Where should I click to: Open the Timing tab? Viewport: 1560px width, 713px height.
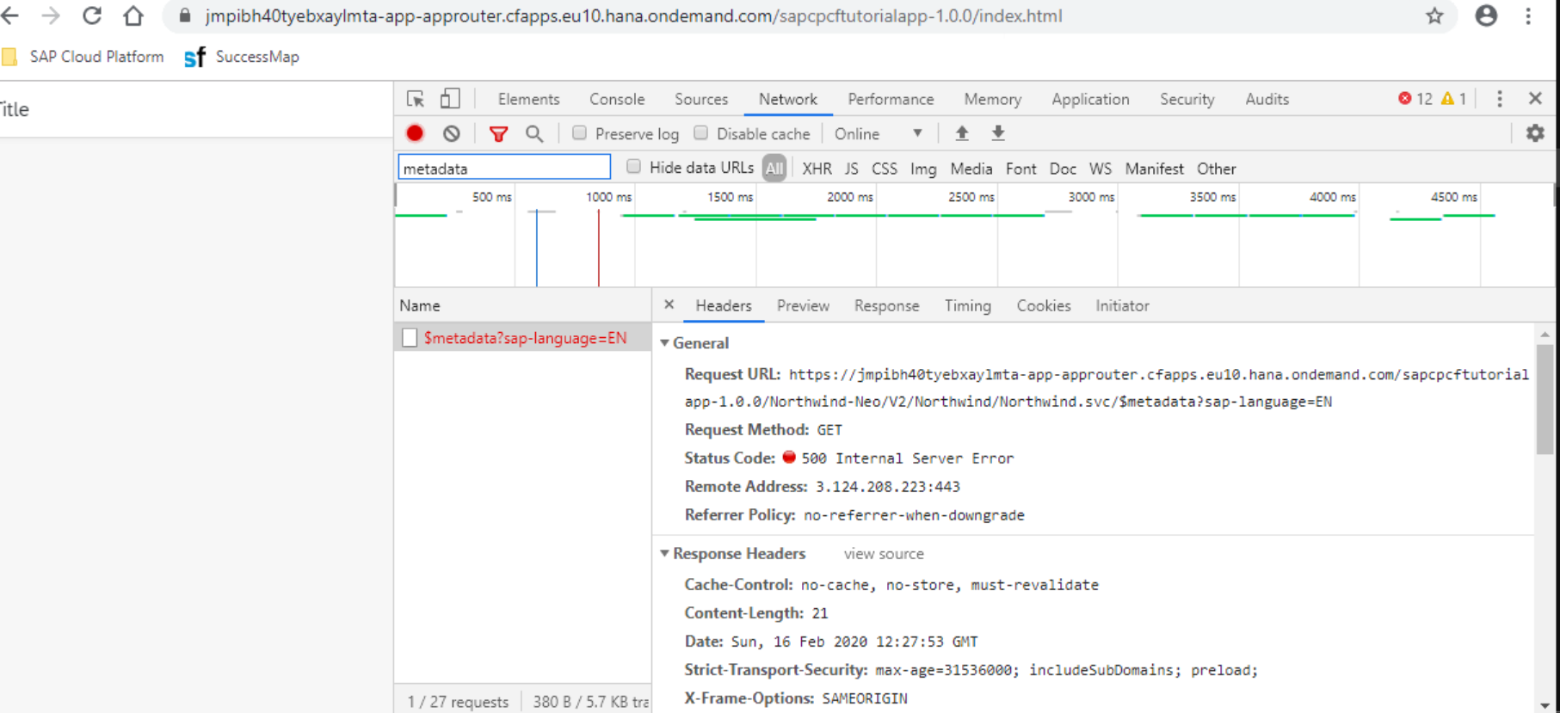pos(968,305)
